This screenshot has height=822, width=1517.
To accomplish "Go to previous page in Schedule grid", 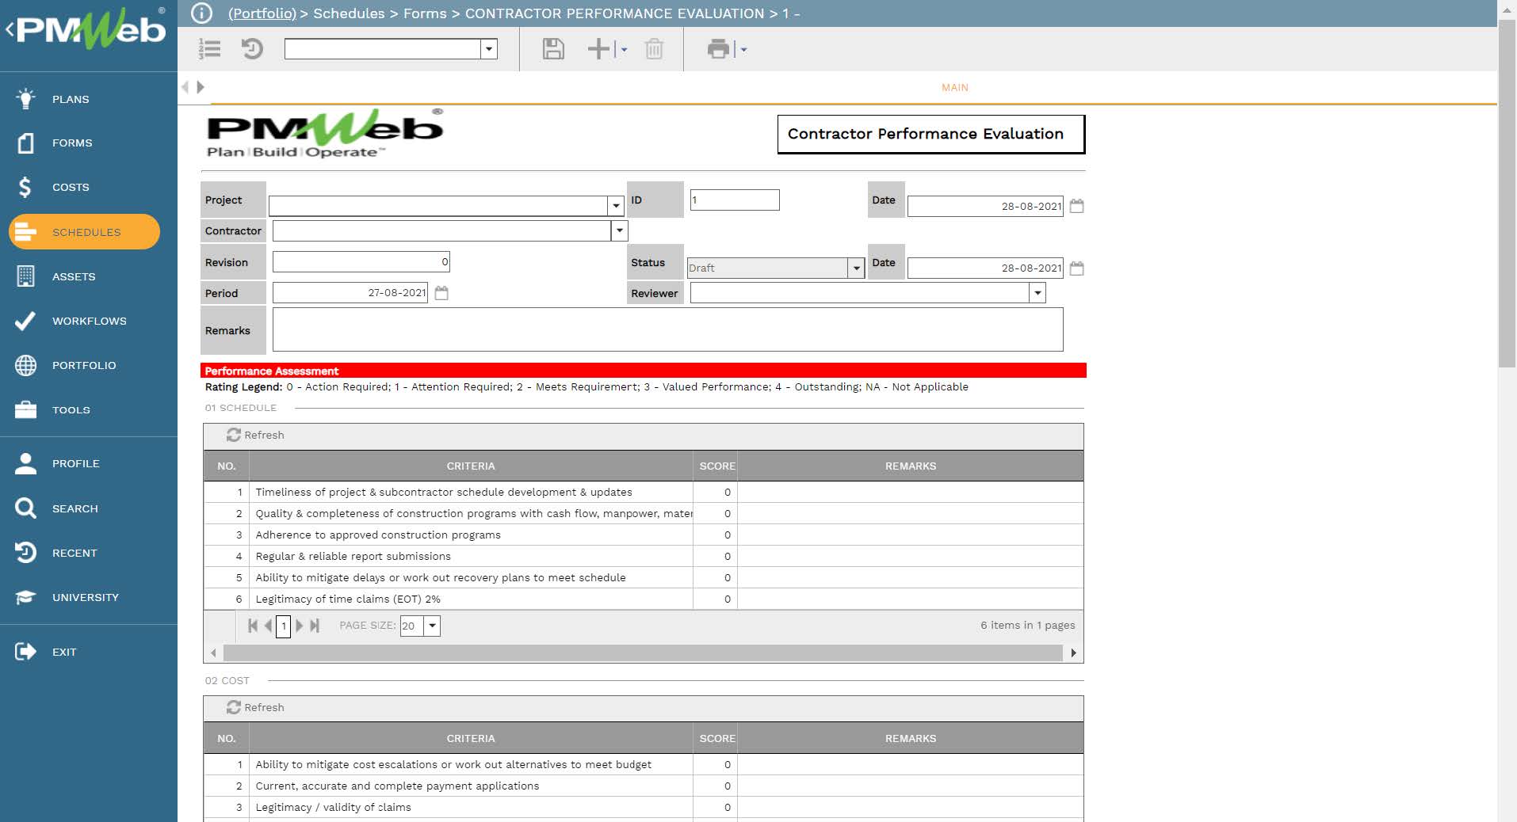I will [268, 626].
